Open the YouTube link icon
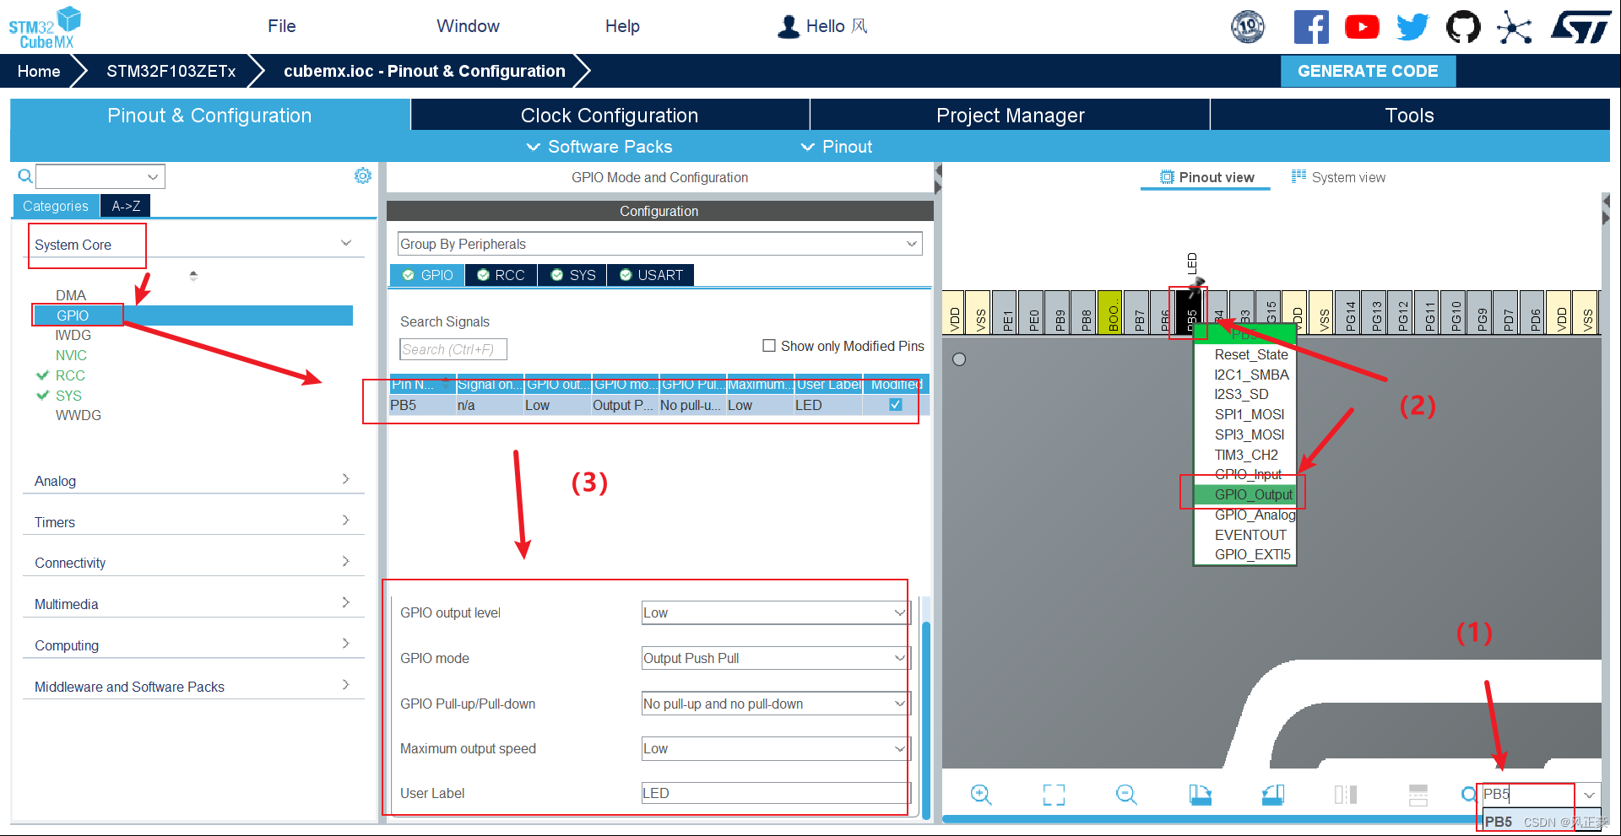The width and height of the screenshot is (1621, 836). point(1362,27)
